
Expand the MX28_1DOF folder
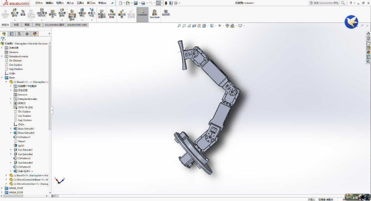[2, 188]
